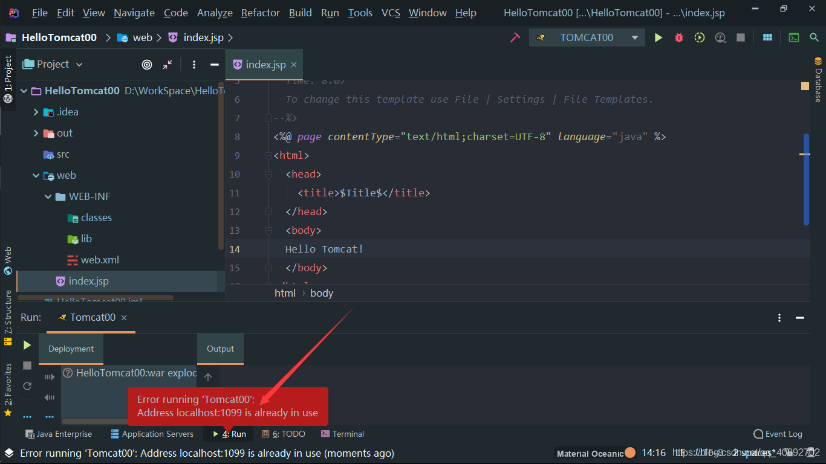The width and height of the screenshot is (826, 464).
Task: Close the index.jsp editor tab
Action: click(294, 65)
